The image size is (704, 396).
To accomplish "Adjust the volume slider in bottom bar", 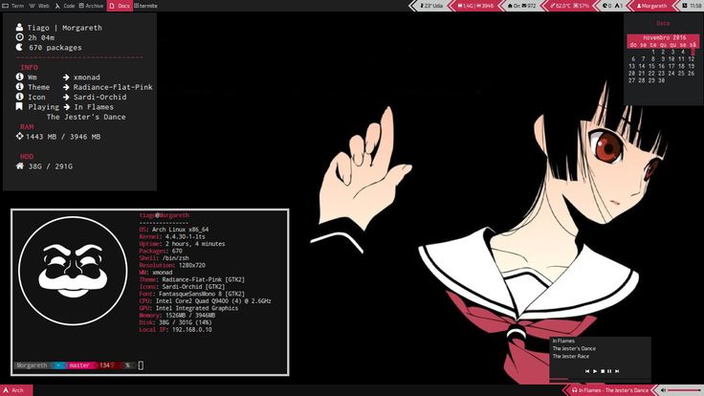I will tap(684, 390).
